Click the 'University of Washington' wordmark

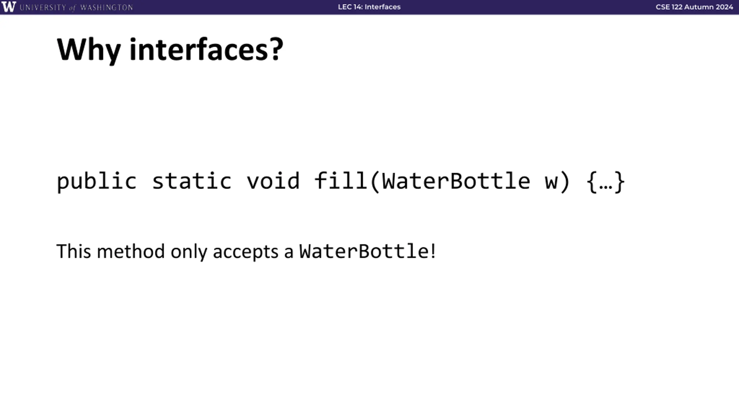(x=76, y=7)
